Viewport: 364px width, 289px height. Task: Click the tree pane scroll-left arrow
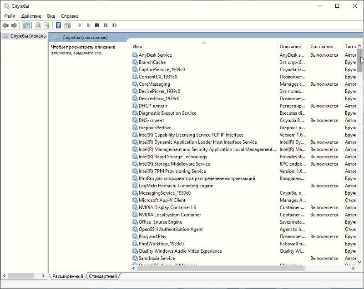click(x=4, y=275)
